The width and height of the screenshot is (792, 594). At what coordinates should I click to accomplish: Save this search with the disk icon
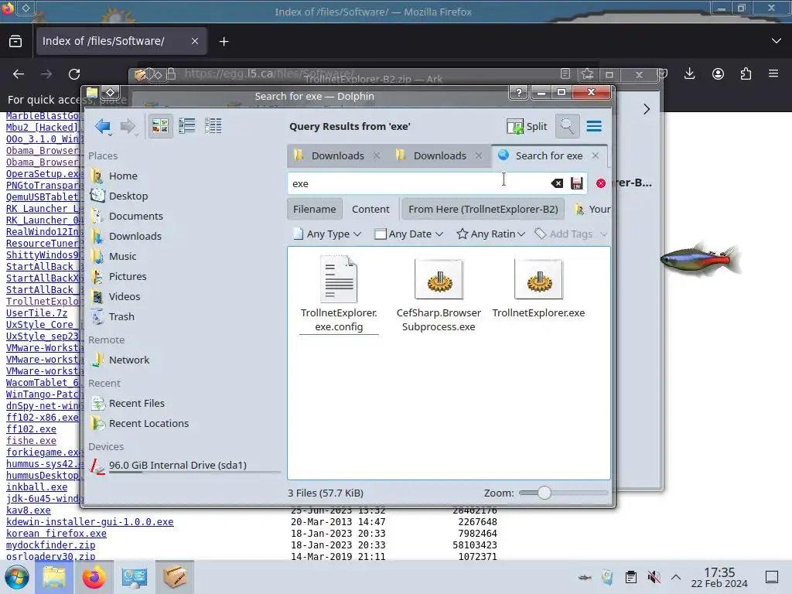pyautogui.click(x=577, y=183)
